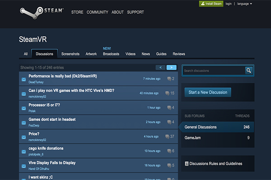Click envelope icon beside Can i play non VR games

23,94
